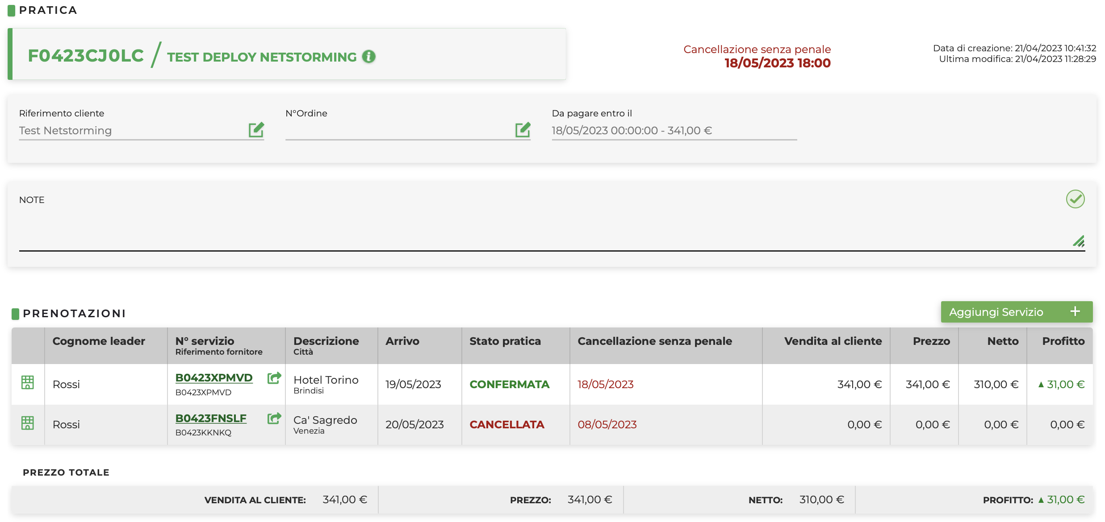Click the Stato pratica column header
The height and width of the screenshot is (522, 1105).
pos(505,341)
